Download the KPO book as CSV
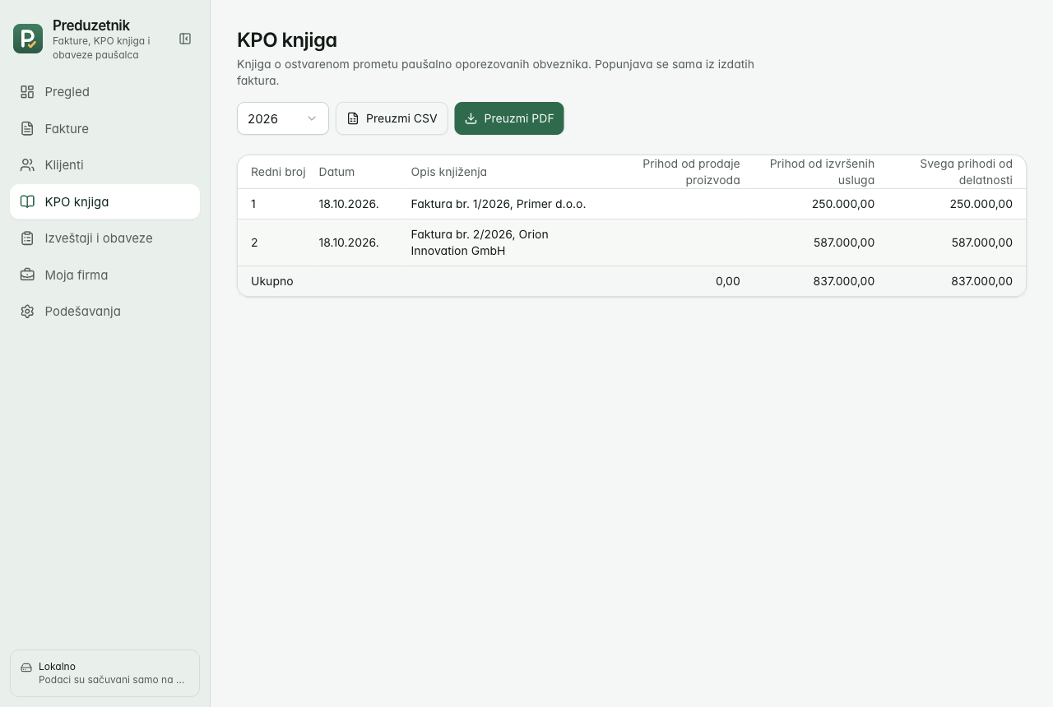Screen dimensions: 1053x707 click(x=392, y=118)
